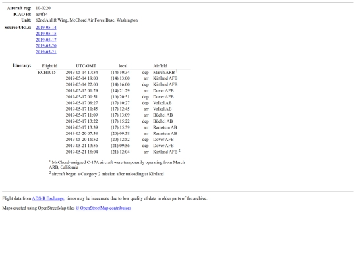Click UTC time 2019-05-17 11:09
The height and width of the screenshot is (267, 356).
(82, 115)
